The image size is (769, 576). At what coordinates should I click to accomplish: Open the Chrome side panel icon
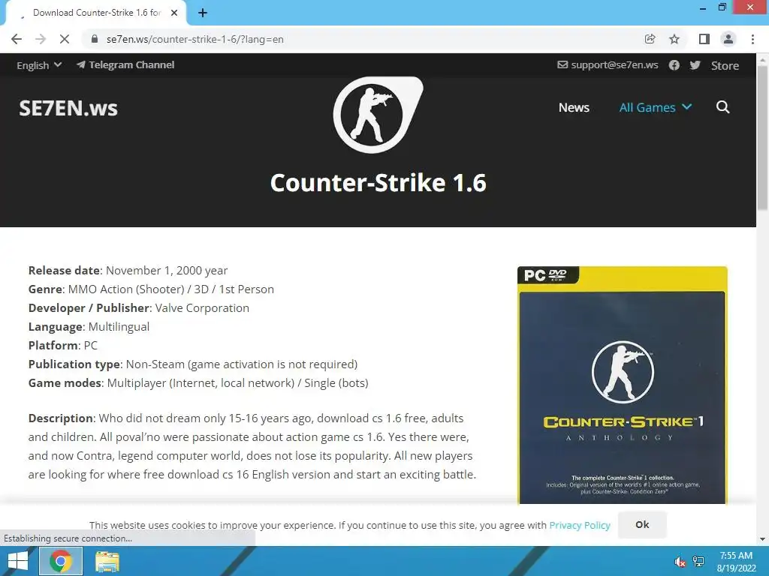(x=704, y=39)
